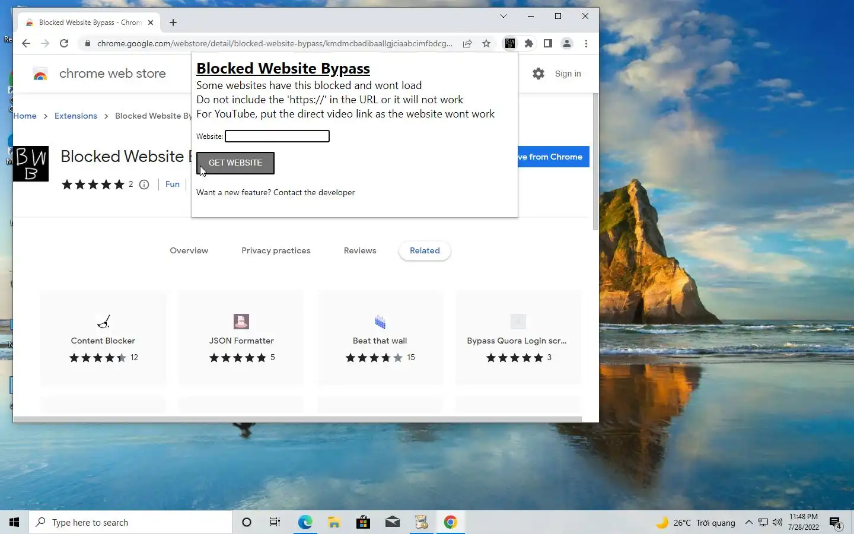Switch to the Reviews tab

pos(360,250)
